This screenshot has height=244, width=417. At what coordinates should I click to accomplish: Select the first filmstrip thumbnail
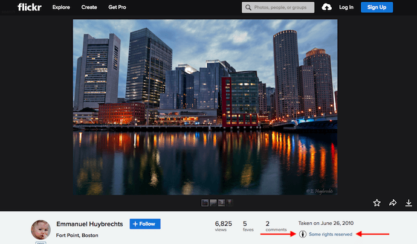click(x=205, y=203)
